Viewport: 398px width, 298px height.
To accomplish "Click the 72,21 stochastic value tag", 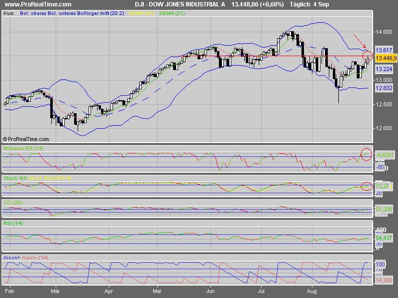I will (382, 186).
